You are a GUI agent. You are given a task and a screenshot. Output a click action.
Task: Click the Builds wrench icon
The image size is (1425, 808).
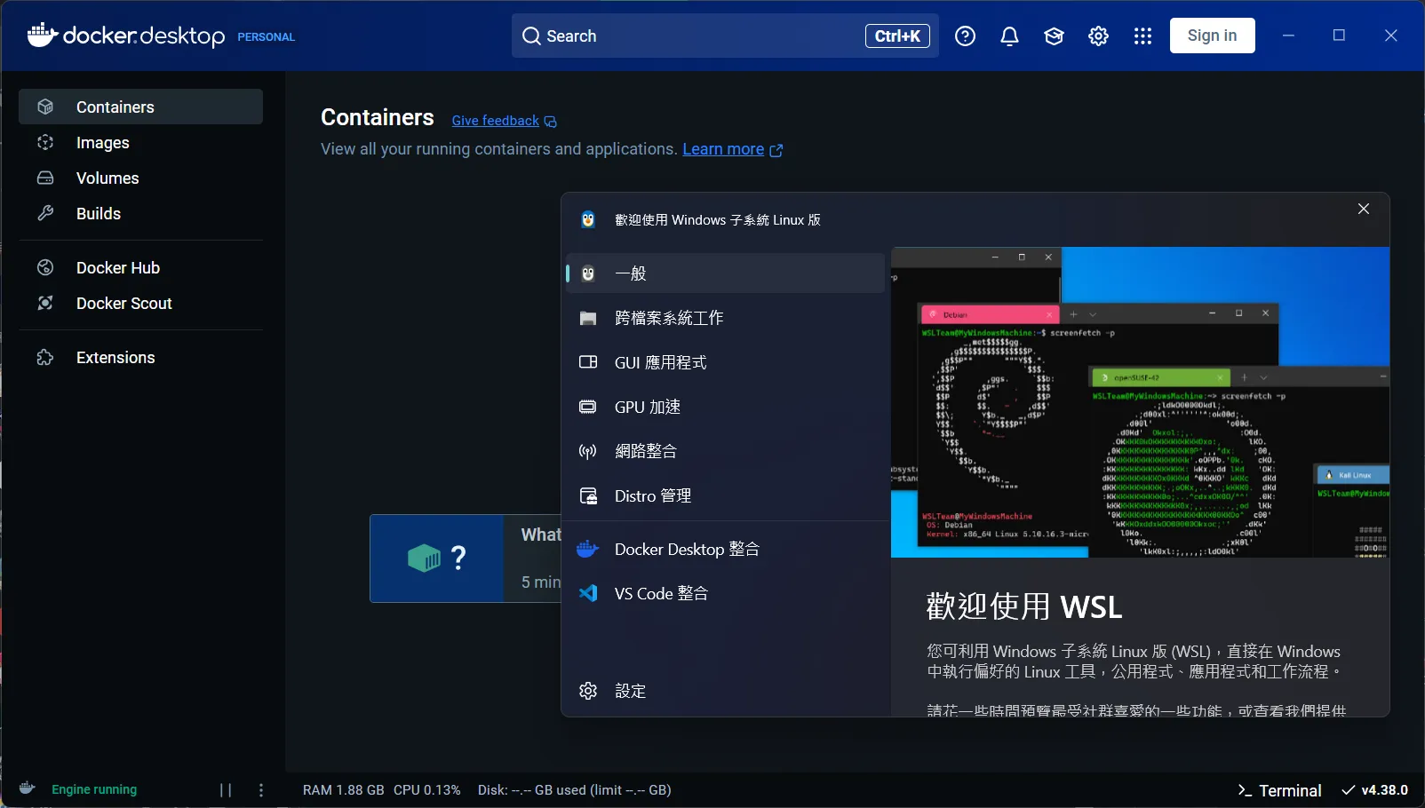point(45,213)
